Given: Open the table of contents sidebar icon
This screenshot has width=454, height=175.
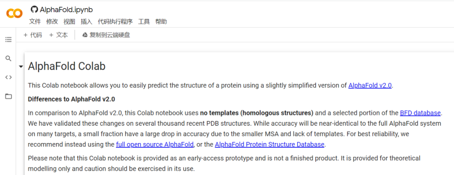Looking at the screenshot, I should (x=8, y=40).
